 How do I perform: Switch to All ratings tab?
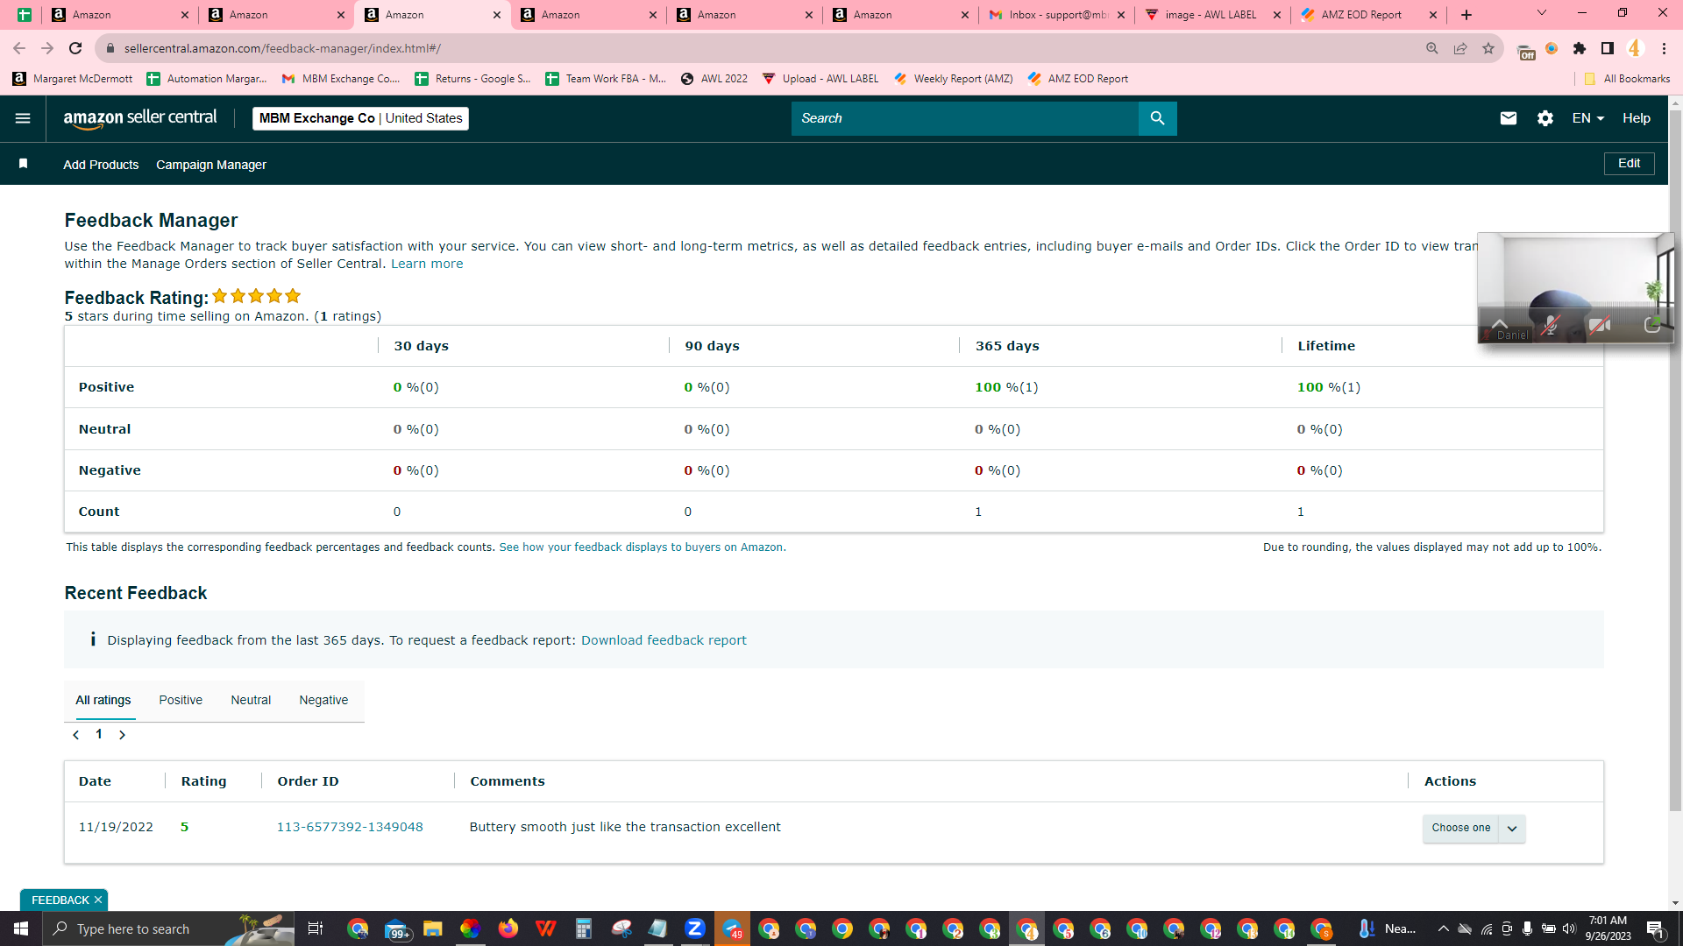click(103, 700)
